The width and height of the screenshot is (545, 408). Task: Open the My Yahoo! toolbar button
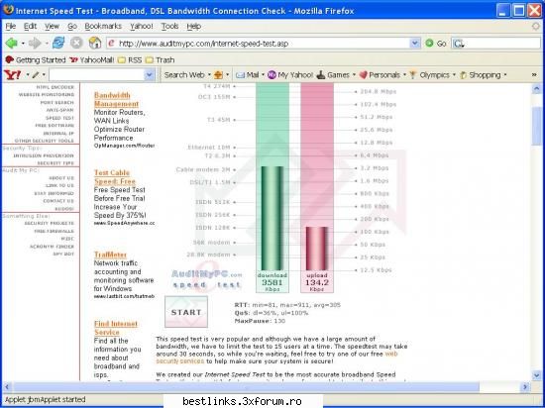click(x=290, y=75)
